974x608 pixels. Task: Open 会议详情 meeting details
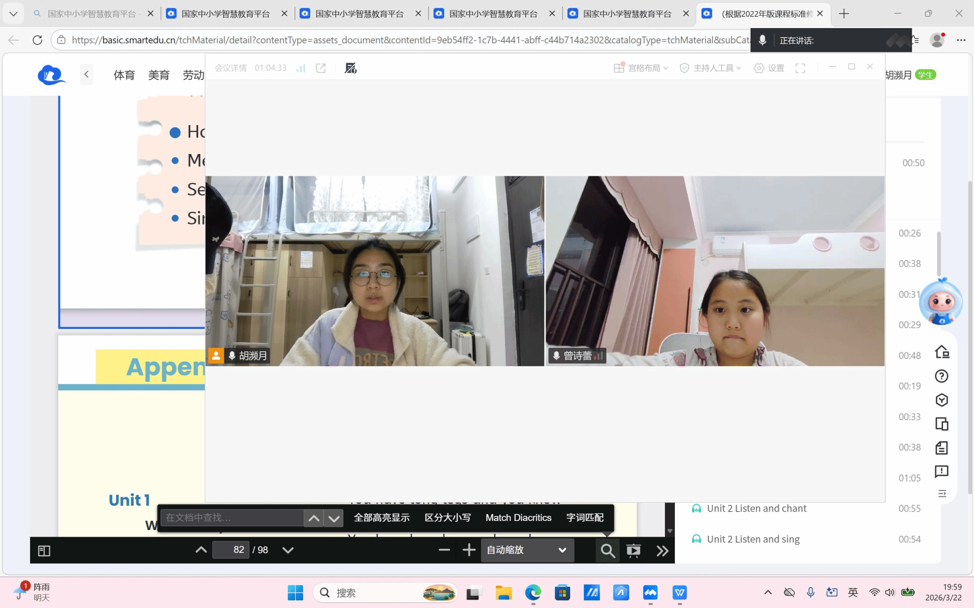click(231, 68)
